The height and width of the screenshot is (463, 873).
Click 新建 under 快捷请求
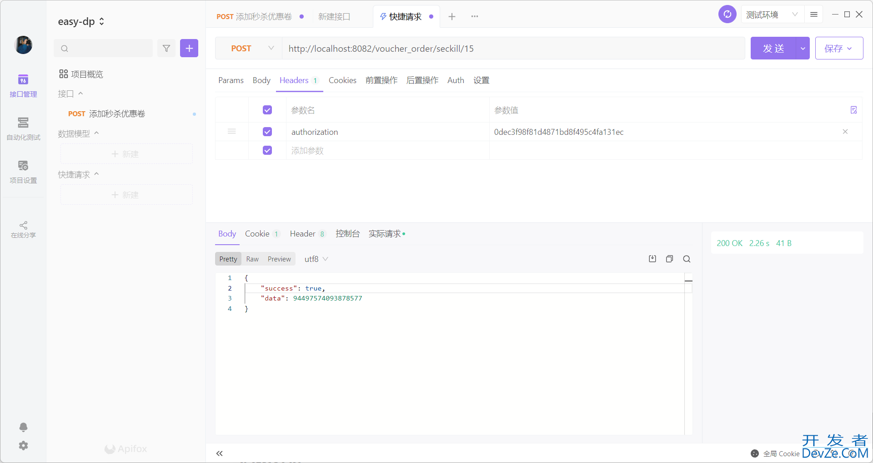click(x=126, y=195)
